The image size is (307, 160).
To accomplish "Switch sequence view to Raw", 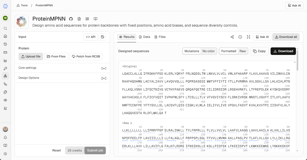I will (243, 51).
